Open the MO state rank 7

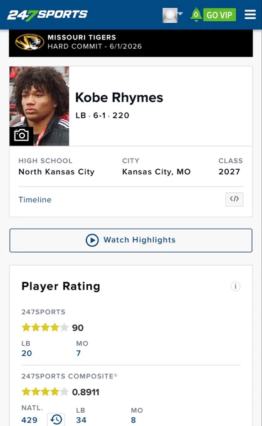pos(78,353)
